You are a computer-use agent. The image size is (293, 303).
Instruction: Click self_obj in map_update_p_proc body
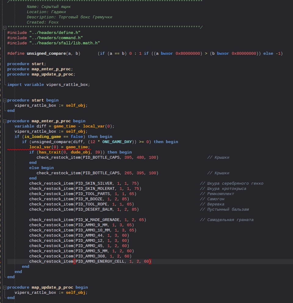tap(75, 293)
